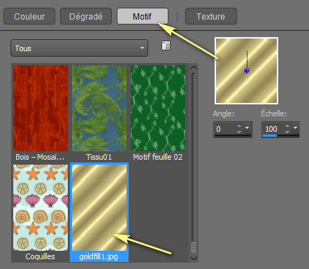The width and height of the screenshot is (309, 269).
Task: Click the Échelle value slider bar
Action: coord(280,135)
